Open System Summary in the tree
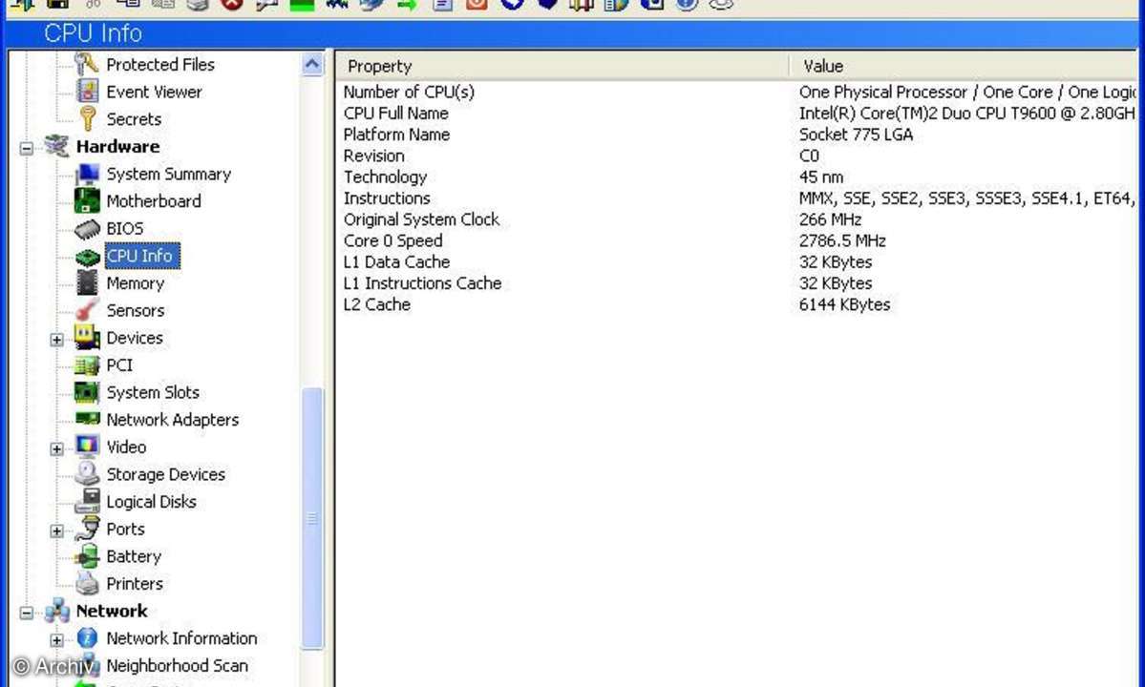This screenshot has height=687, width=1145. click(169, 174)
